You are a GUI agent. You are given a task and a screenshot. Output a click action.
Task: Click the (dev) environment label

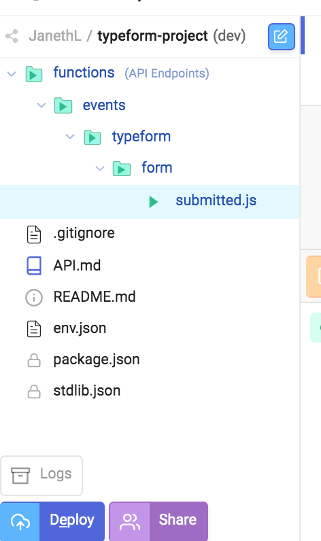point(229,36)
